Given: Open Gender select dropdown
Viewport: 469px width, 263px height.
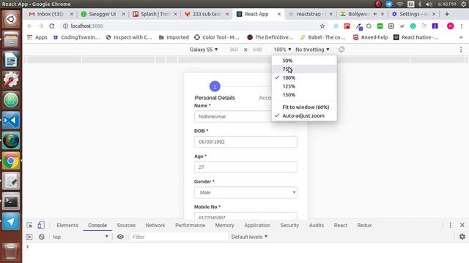Looking at the screenshot, I should (245, 192).
